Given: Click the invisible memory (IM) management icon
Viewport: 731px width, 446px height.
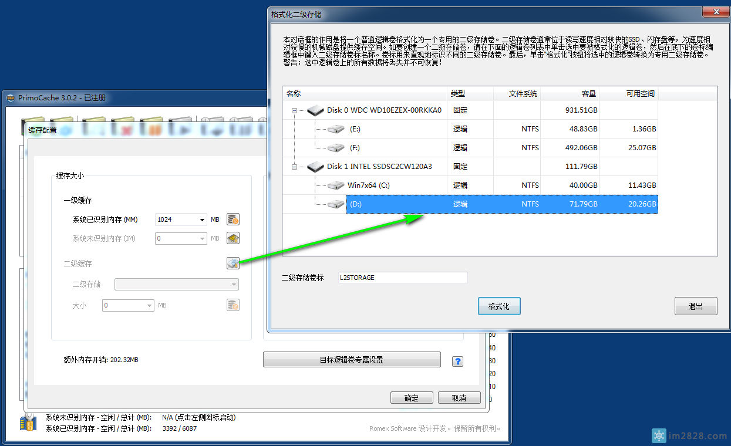Looking at the screenshot, I should coord(233,238).
